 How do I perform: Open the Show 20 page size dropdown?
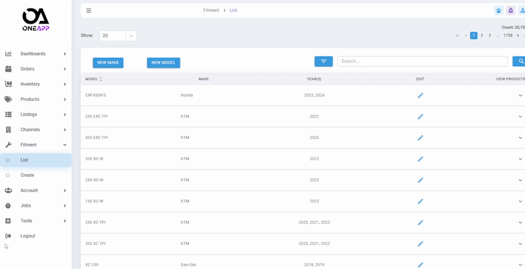(x=118, y=36)
